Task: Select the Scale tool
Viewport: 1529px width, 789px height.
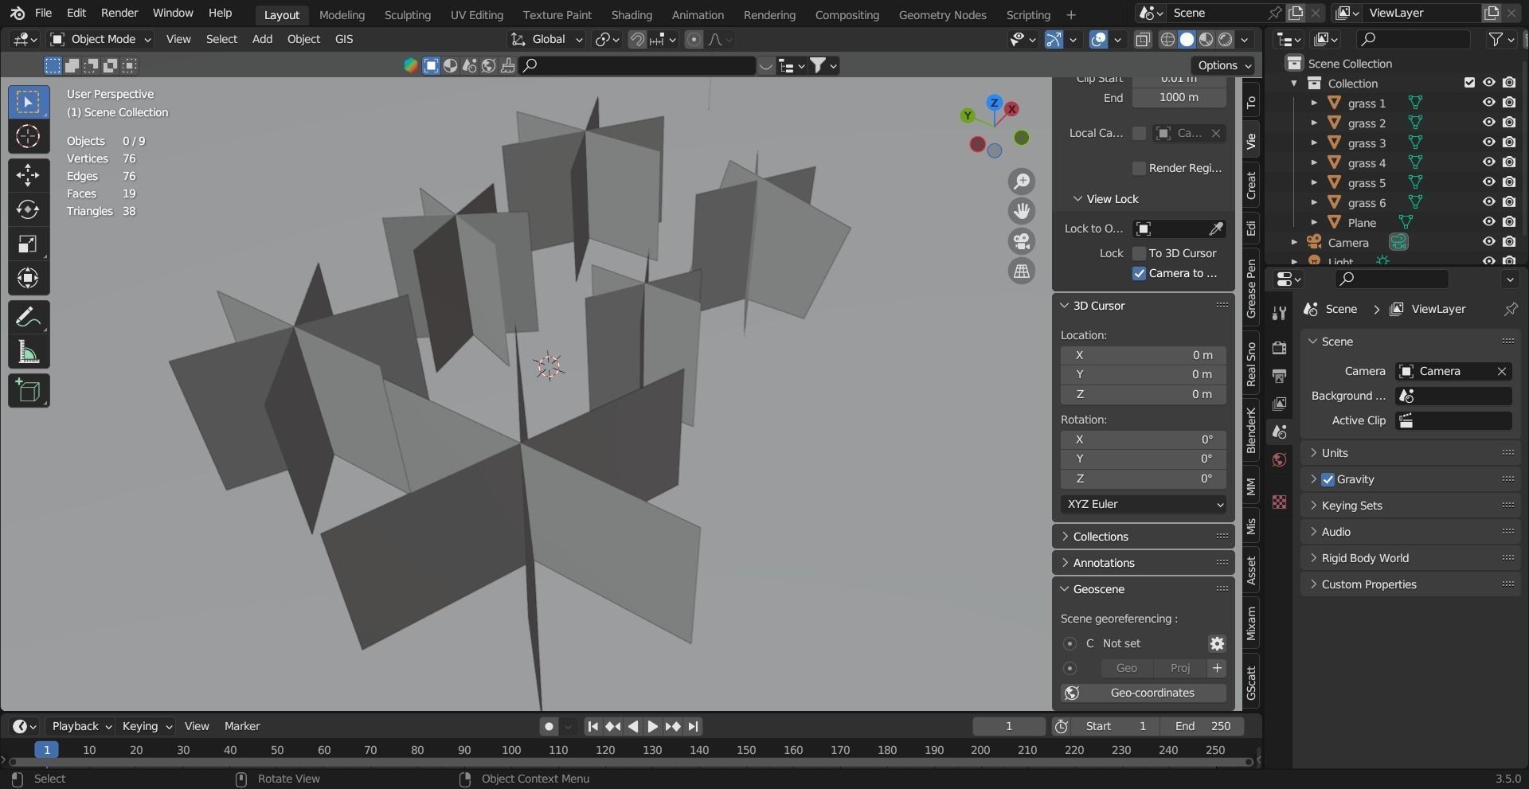Action: tap(29, 244)
